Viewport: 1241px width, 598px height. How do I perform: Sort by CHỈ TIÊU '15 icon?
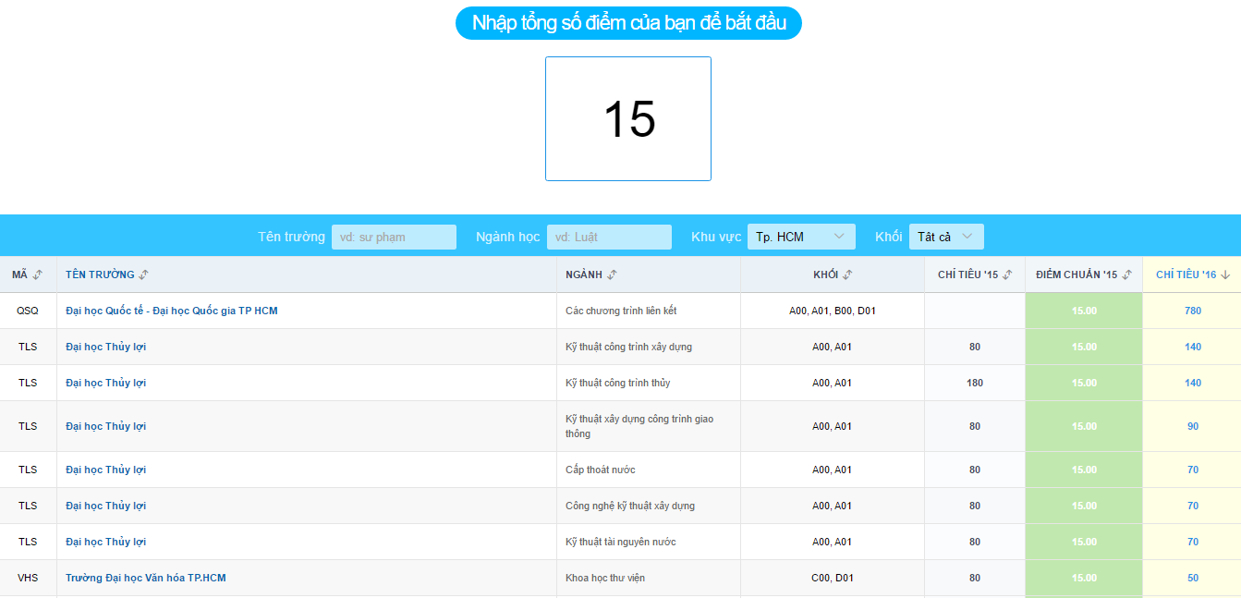[1008, 275]
